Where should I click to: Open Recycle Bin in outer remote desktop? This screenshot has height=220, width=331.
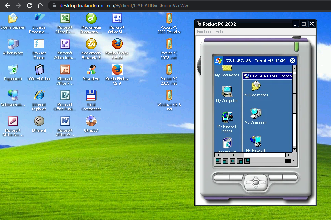(x=227, y=145)
